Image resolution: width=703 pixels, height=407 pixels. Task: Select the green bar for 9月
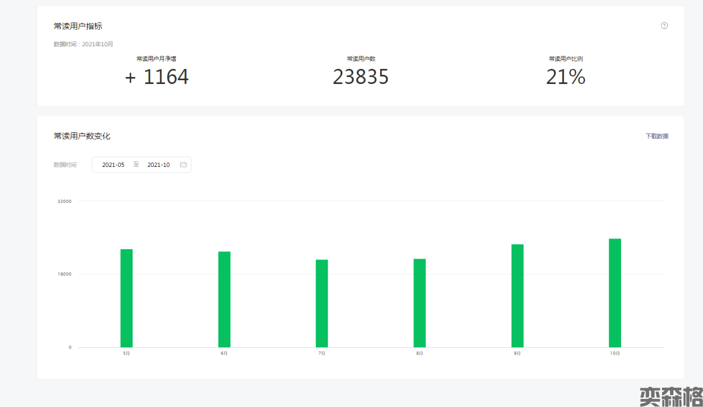click(x=518, y=296)
